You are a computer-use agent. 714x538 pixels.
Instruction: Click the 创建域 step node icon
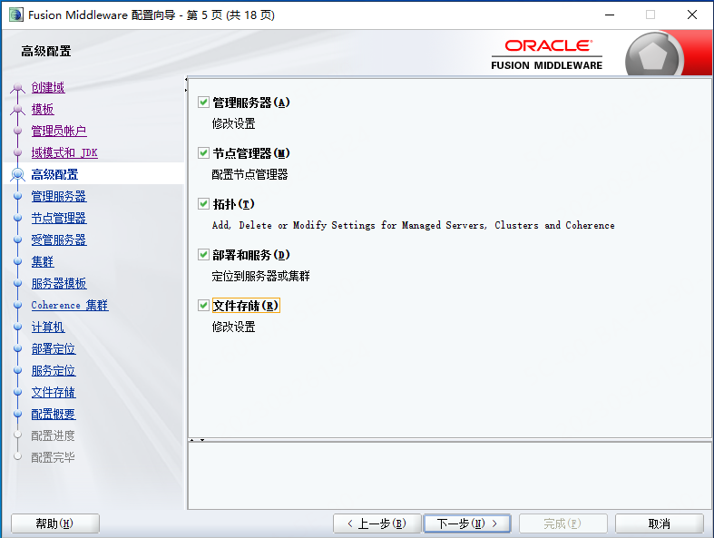18,87
